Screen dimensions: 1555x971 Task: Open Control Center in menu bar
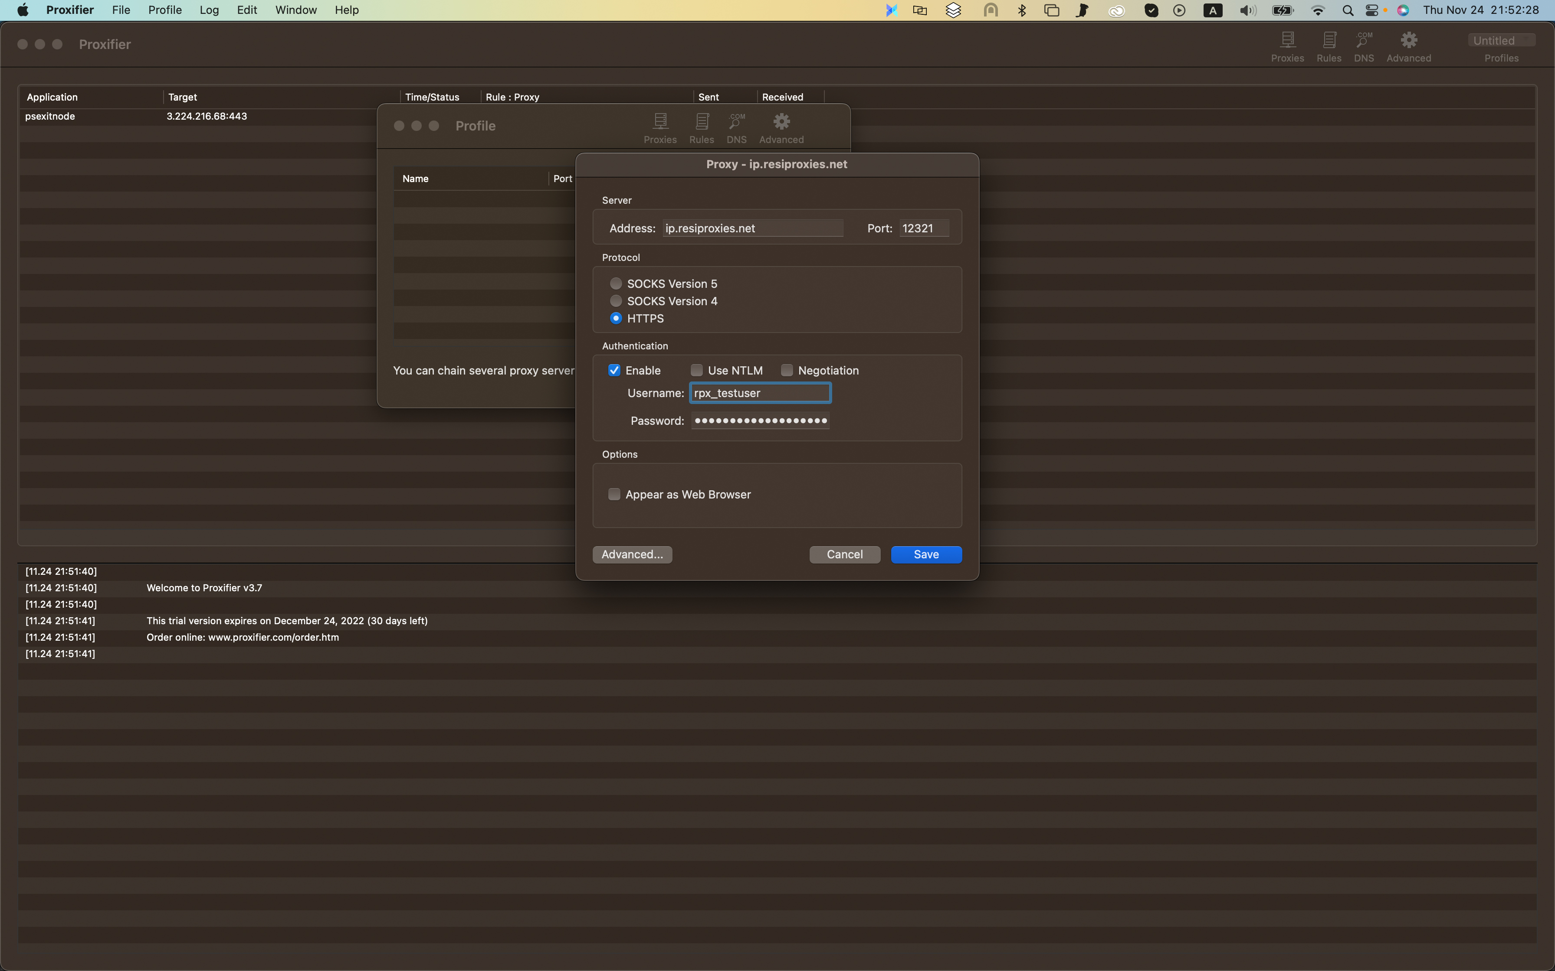tap(1372, 10)
